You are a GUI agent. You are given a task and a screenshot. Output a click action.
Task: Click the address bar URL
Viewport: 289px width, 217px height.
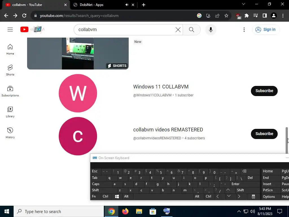point(79,16)
